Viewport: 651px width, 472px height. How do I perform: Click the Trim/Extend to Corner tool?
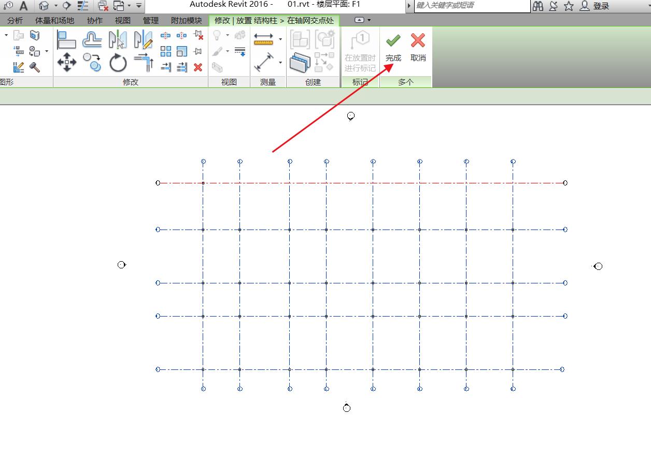[x=144, y=63]
